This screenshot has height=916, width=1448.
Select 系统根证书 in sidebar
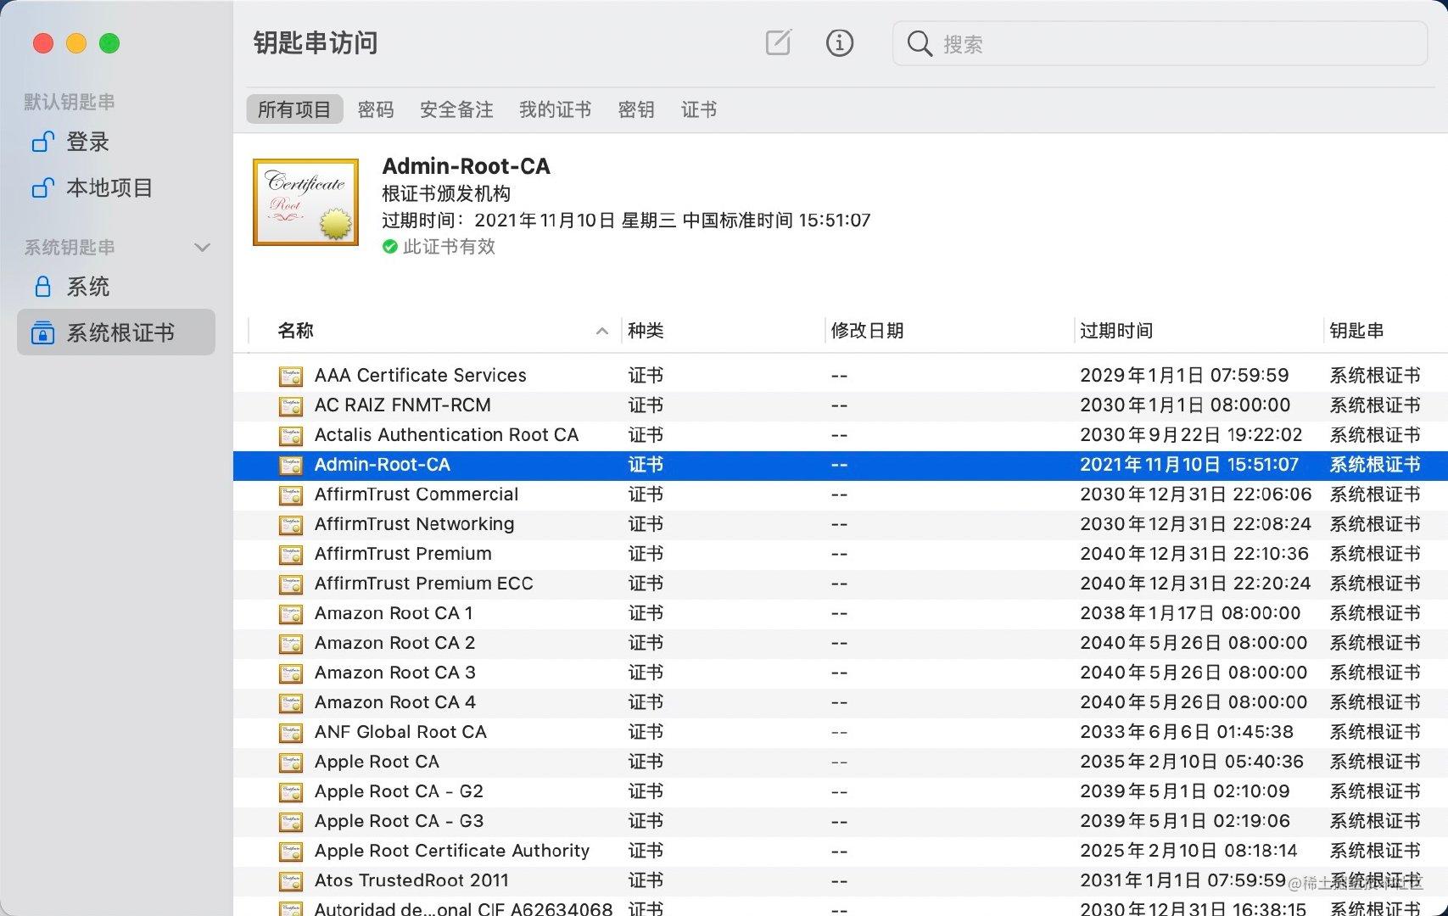coord(116,332)
